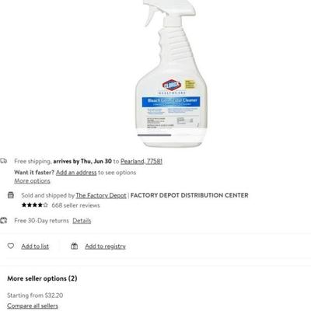Open Compare all sellers
Image resolution: width=311 pixels, height=311 pixels.
tap(33, 306)
